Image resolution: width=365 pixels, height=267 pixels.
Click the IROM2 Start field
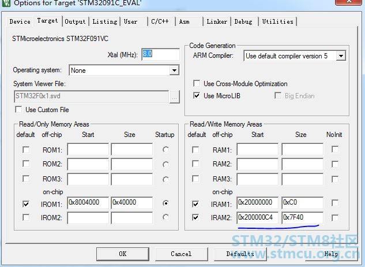[x=88, y=218]
